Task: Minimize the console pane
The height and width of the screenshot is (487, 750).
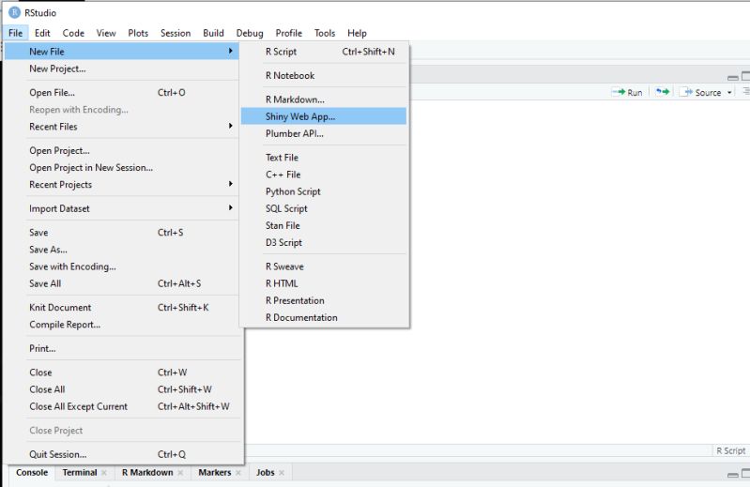Action: click(733, 475)
